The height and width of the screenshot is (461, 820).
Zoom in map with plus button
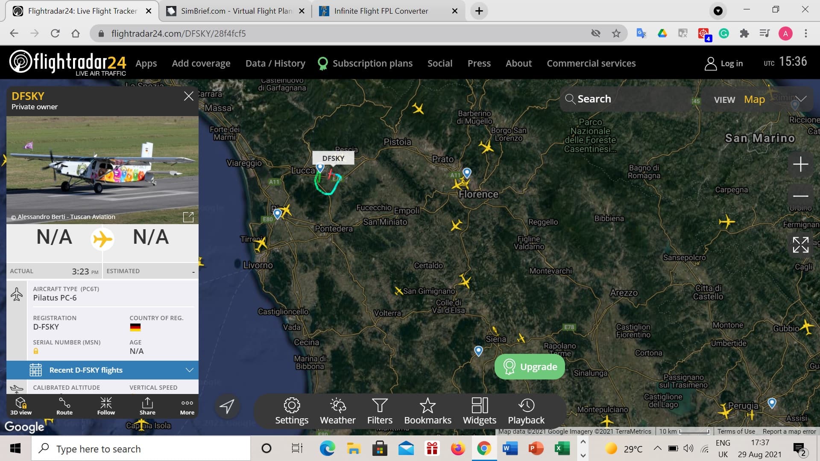coord(800,164)
